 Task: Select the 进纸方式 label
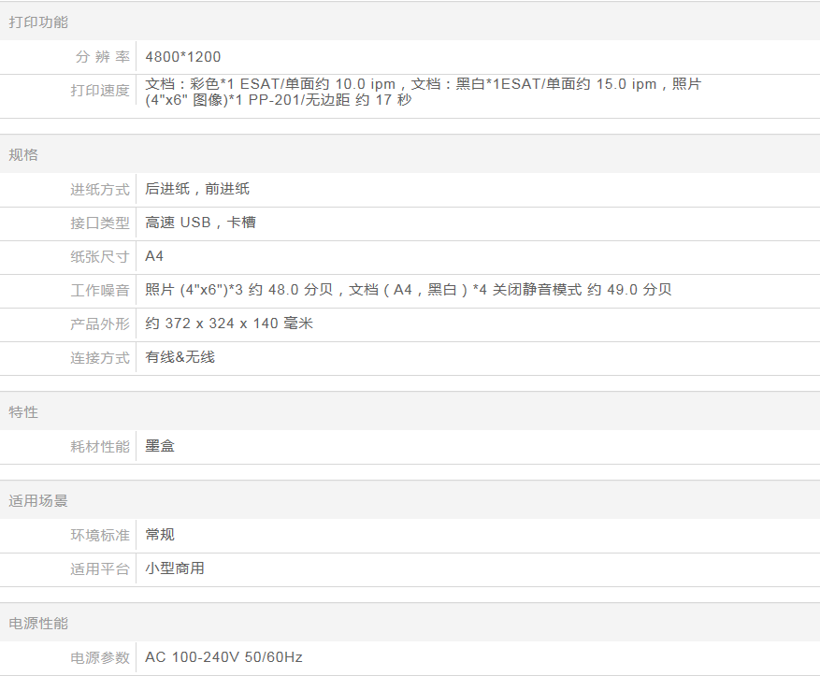click(x=100, y=190)
